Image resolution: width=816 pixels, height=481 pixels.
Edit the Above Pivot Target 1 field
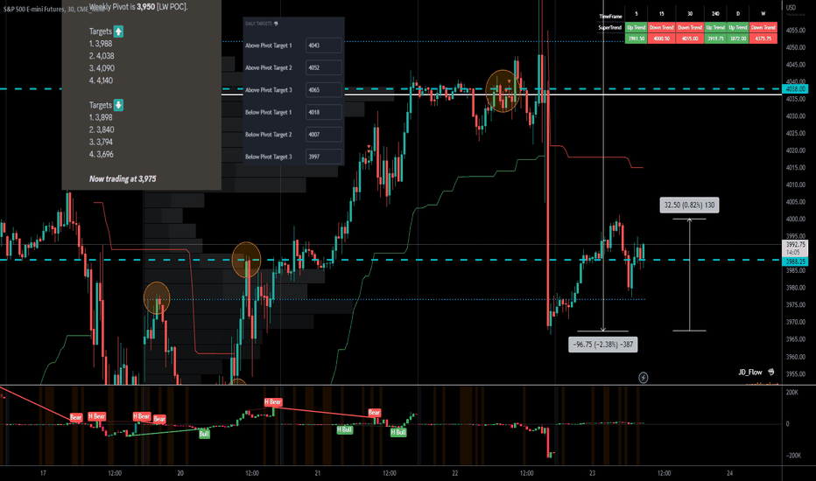[324, 45]
